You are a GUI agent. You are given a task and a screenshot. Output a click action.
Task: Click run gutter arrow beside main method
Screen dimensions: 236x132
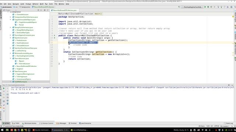coord(55,38)
